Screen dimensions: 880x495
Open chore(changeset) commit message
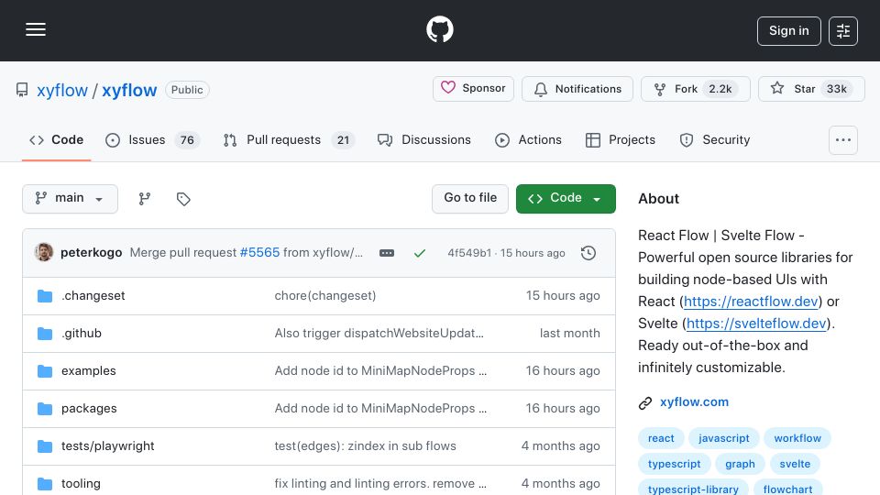coord(324,296)
